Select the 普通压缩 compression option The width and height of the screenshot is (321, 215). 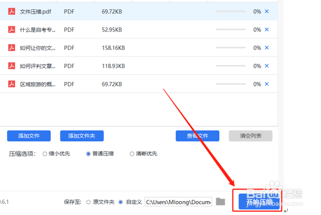(88, 154)
